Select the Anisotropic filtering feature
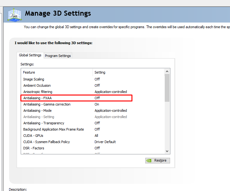Screen dimensions: 230x191 point(38,92)
